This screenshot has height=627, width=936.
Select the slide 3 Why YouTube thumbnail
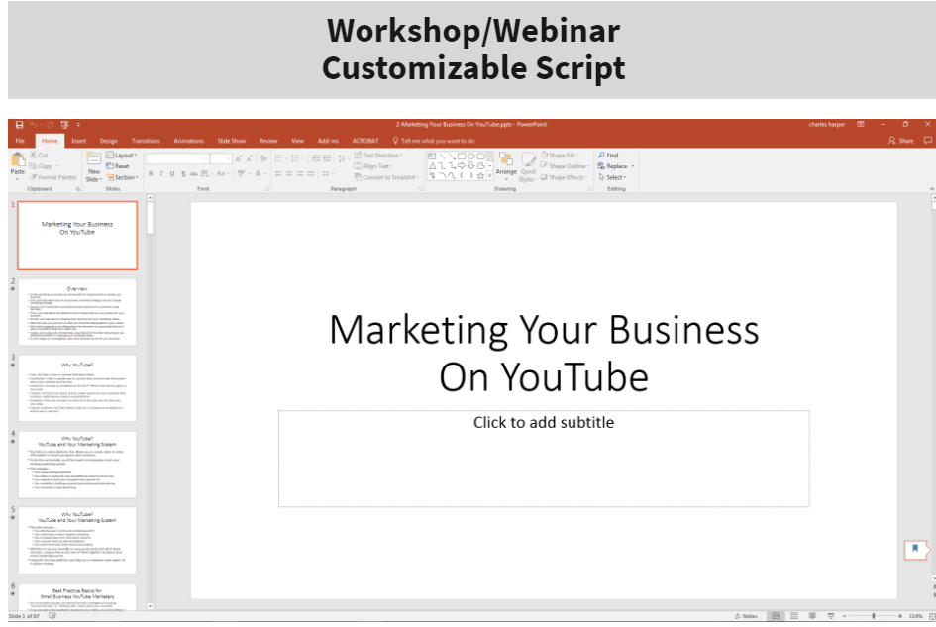click(77, 387)
